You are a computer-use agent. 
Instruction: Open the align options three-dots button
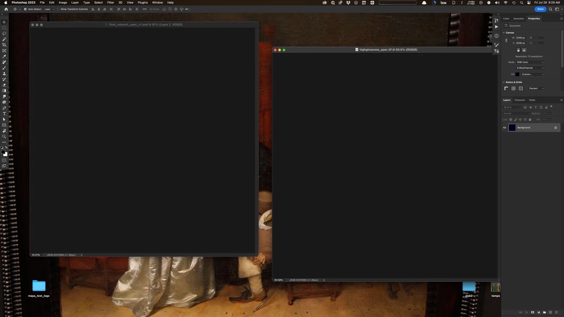click(144, 9)
